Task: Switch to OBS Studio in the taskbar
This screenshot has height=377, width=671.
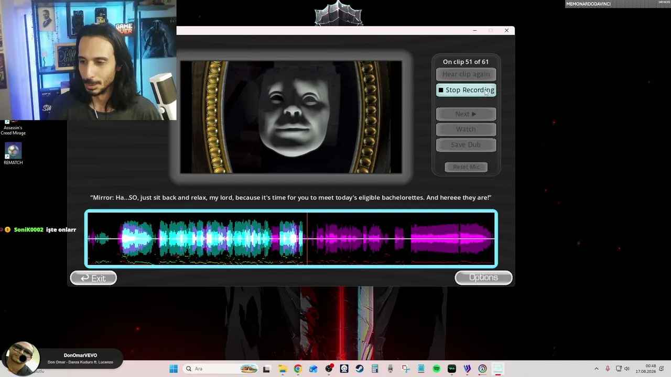Action: (329, 369)
